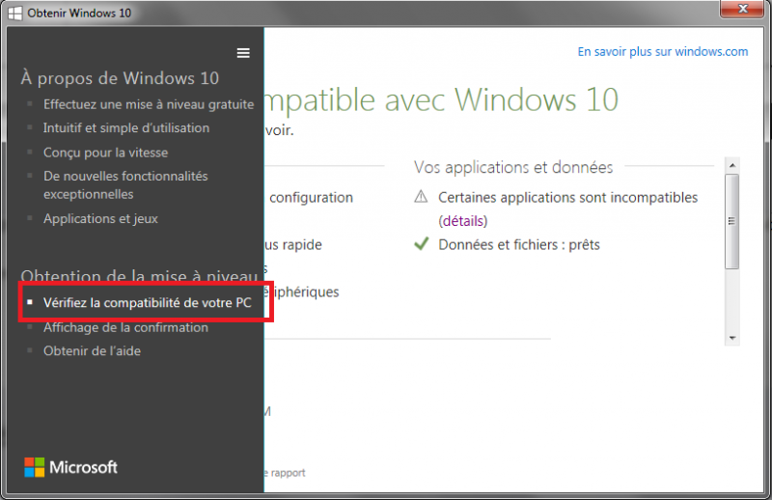
Task: Go to Intuitif et simple d'utilisation
Action: pos(126,127)
